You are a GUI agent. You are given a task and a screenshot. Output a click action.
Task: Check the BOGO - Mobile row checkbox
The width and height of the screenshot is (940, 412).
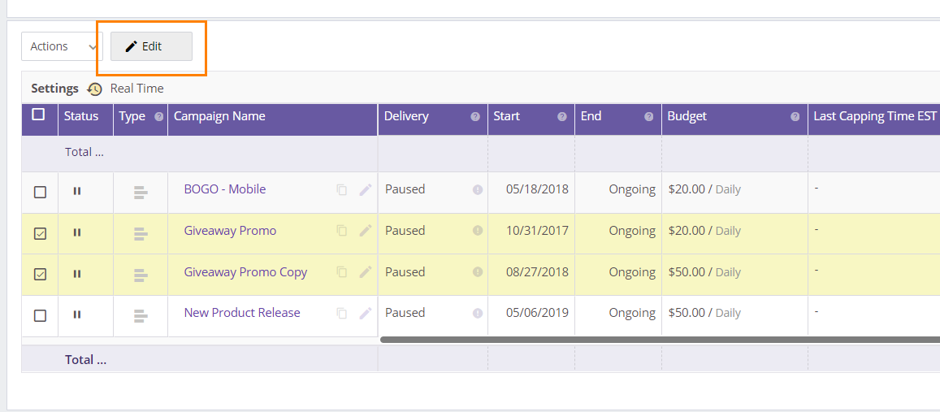click(x=40, y=193)
